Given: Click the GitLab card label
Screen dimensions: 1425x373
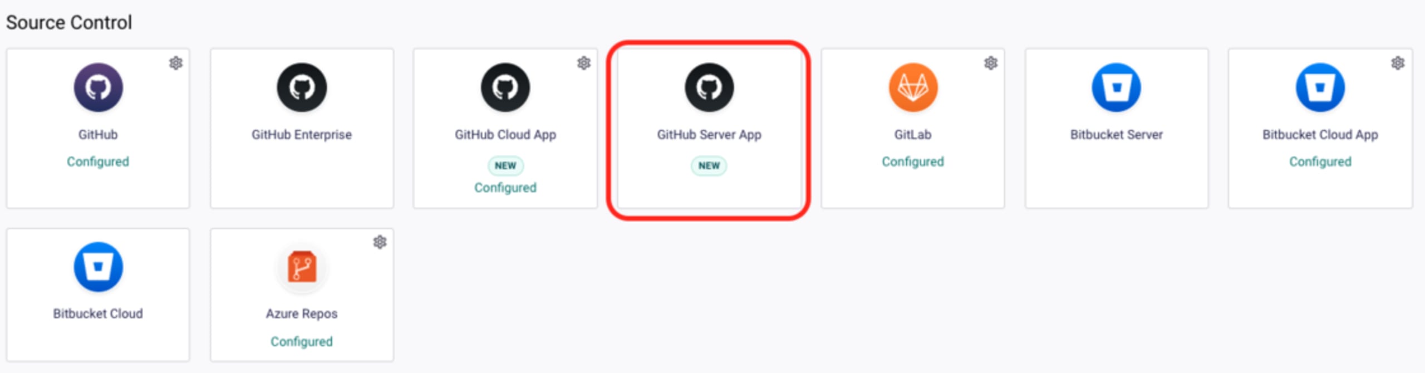Looking at the screenshot, I should click(x=913, y=135).
